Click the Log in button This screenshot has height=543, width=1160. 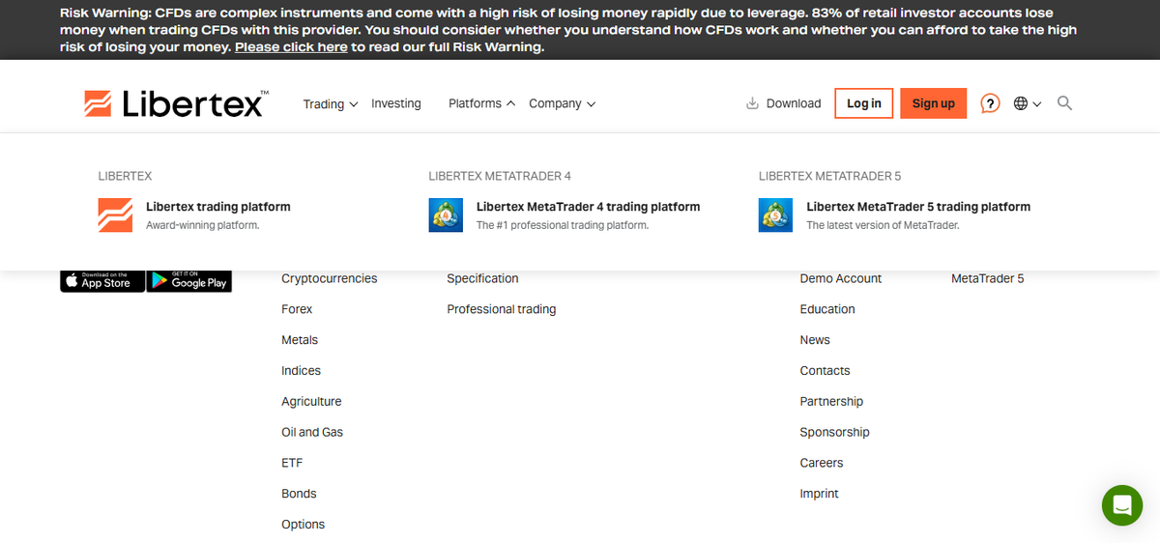tap(864, 103)
